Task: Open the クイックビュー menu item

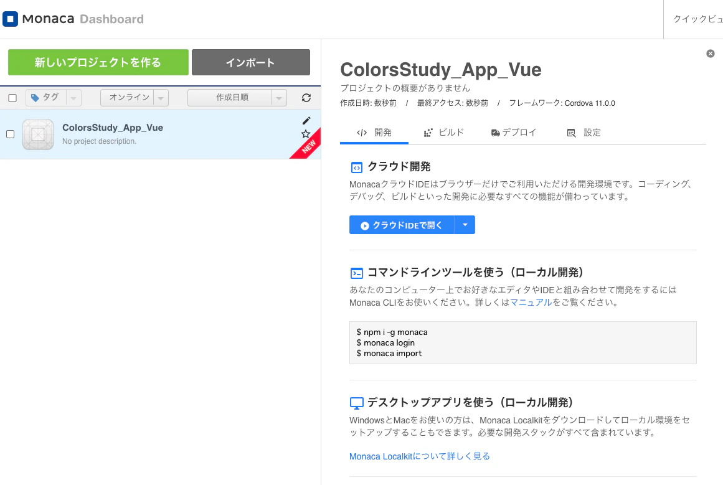Action: [697, 19]
